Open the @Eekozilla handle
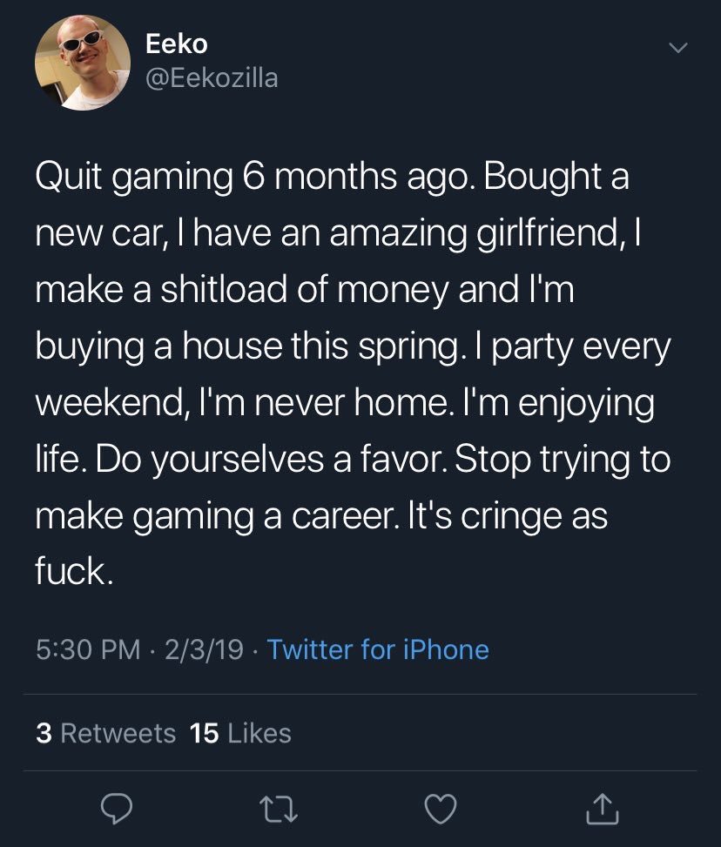721x847 pixels. 212,78
